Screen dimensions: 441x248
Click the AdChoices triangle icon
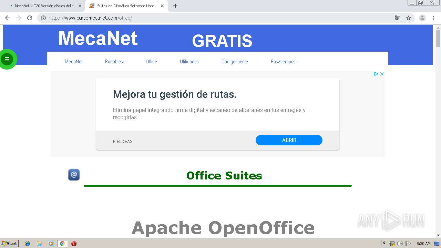pos(376,74)
